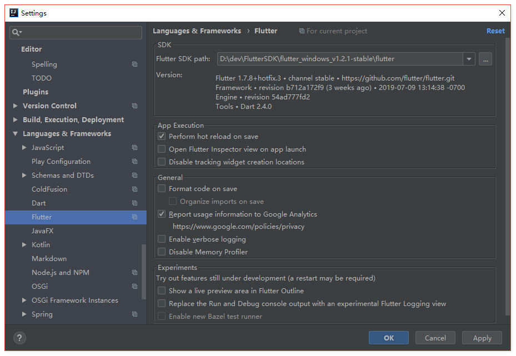
Task: Select the Editor settings category
Action: click(32, 49)
